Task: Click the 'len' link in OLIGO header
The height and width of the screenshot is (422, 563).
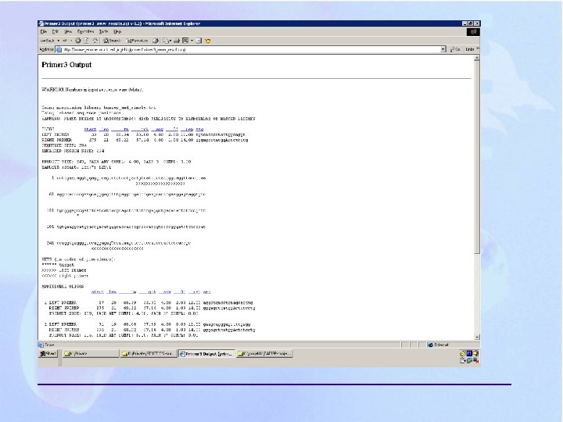Action: [104, 129]
